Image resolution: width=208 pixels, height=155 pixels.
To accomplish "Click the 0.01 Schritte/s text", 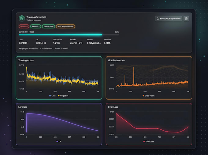I will pos(46,49).
